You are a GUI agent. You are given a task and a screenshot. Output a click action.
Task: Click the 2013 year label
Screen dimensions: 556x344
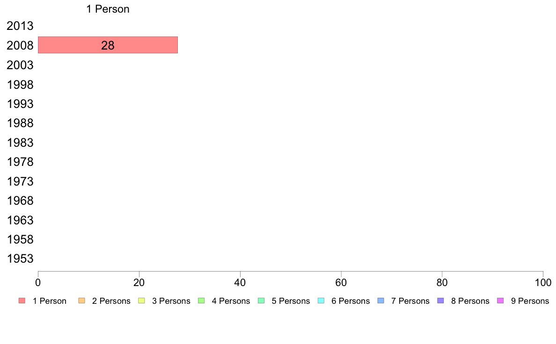tap(20, 26)
